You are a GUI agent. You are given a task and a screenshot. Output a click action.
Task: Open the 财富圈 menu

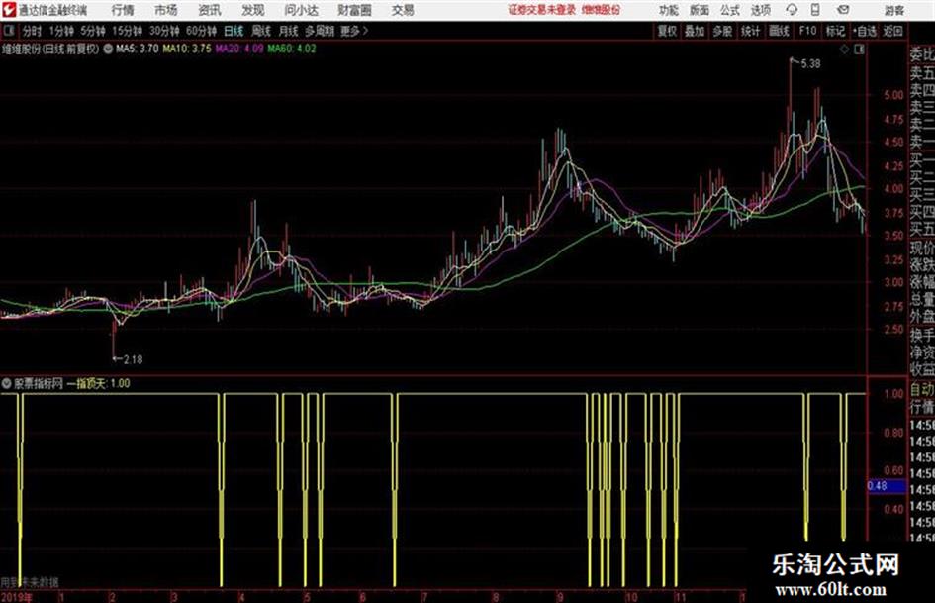pyautogui.click(x=354, y=10)
